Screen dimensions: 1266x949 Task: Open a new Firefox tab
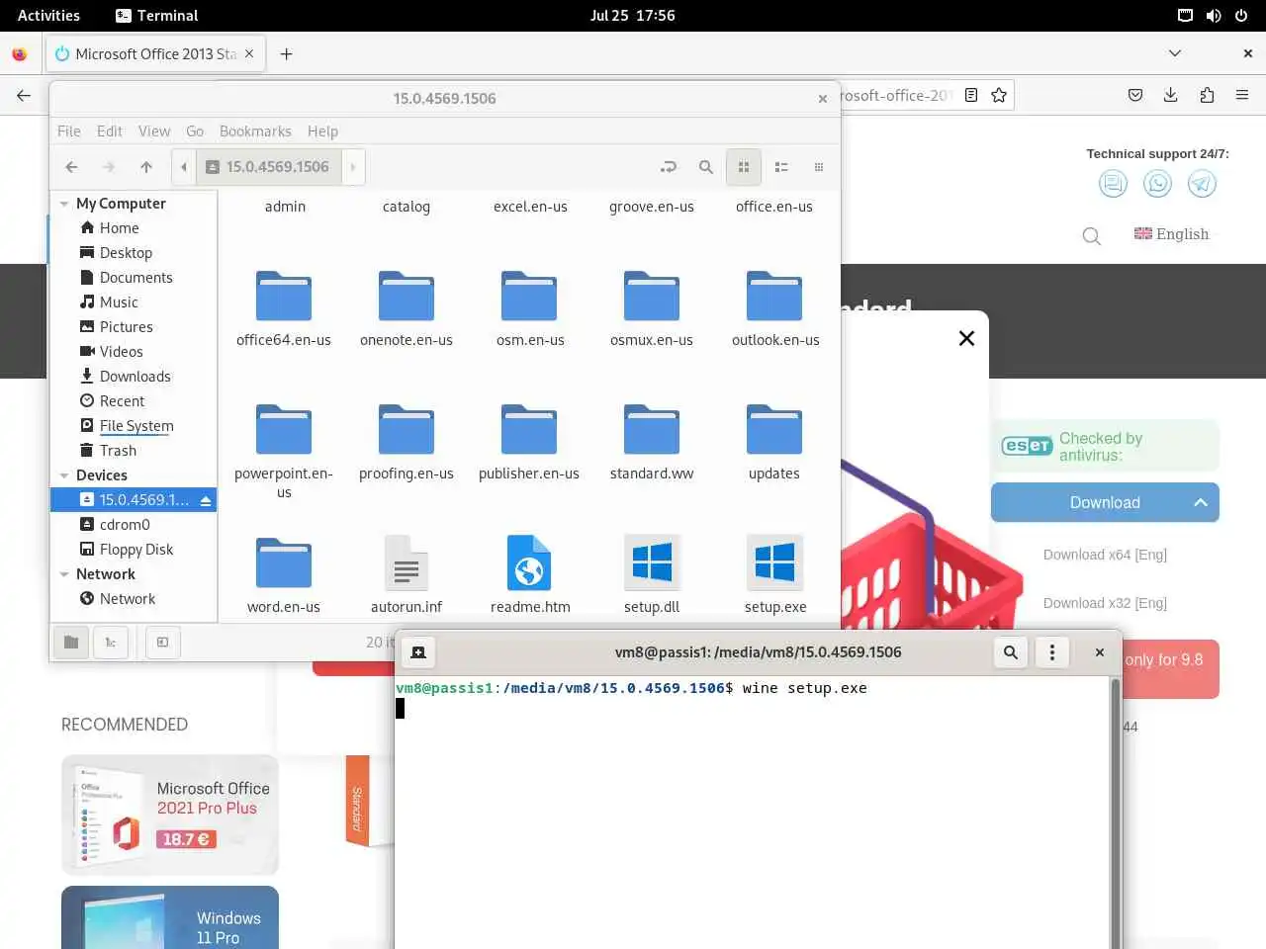pos(286,53)
